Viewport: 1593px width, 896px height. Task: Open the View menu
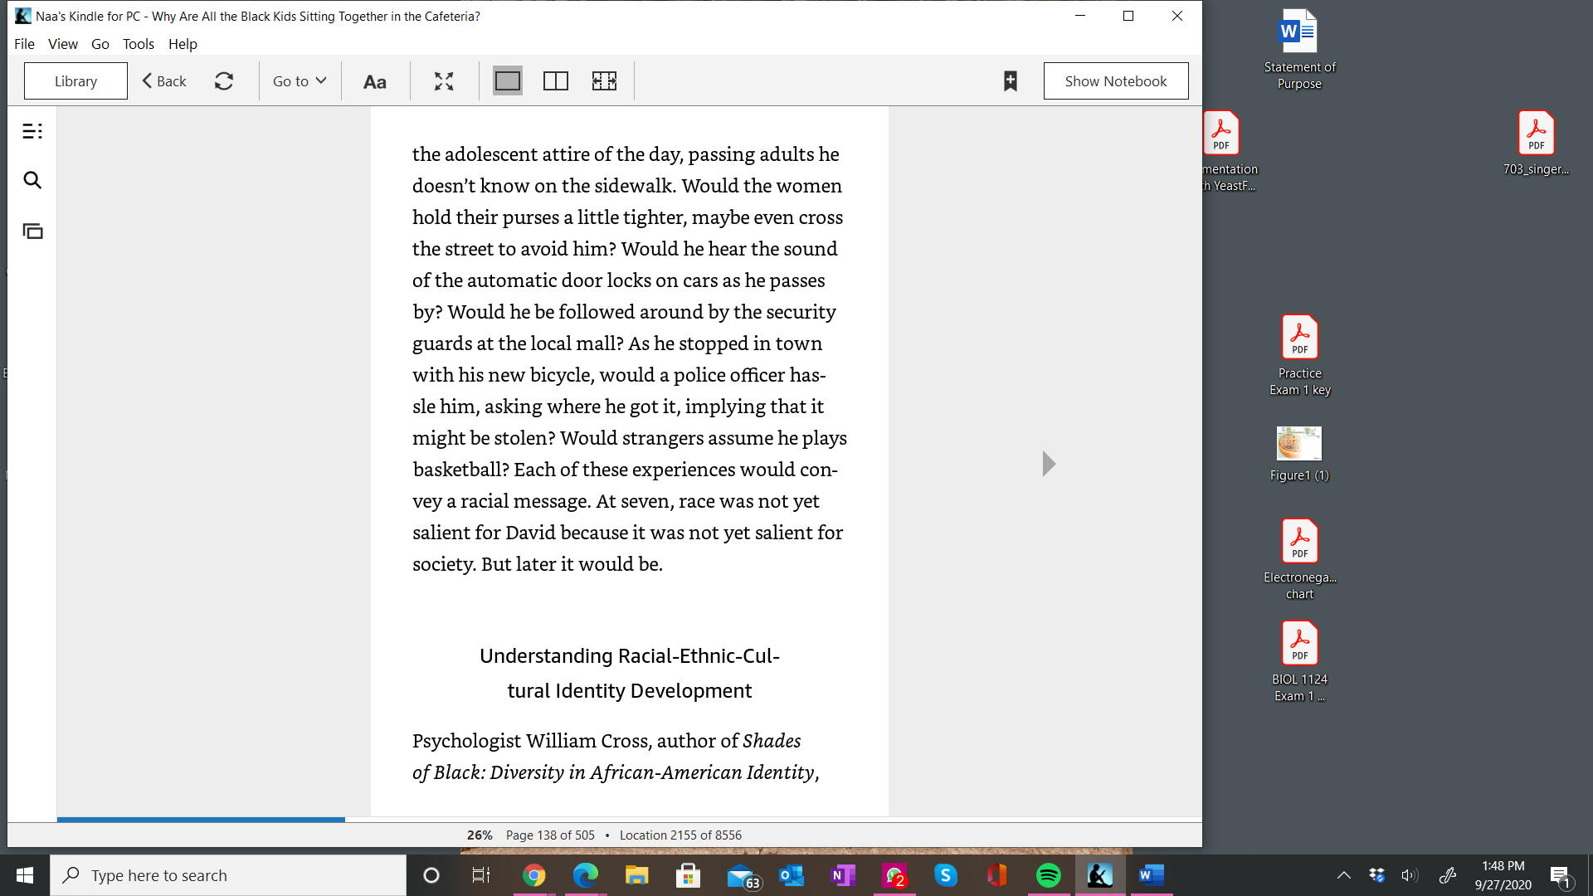click(63, 44)
